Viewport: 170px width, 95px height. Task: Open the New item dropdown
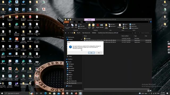click(112, 24)
